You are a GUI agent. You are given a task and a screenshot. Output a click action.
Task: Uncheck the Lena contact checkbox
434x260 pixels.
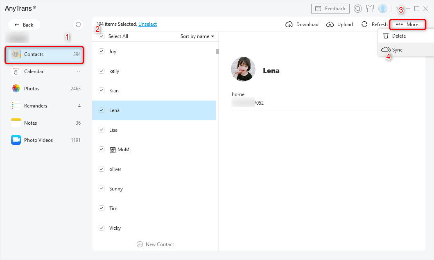[x=102, y=110]
